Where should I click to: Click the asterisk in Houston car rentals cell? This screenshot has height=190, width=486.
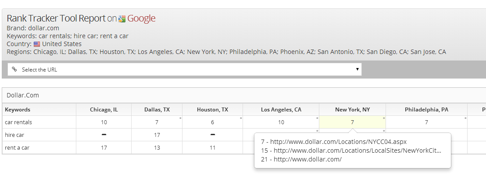[241, 118]
